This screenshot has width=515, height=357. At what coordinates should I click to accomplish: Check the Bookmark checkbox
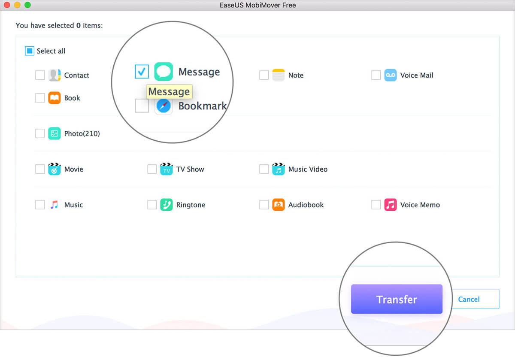pyautogui.click(x=142, y=106)
